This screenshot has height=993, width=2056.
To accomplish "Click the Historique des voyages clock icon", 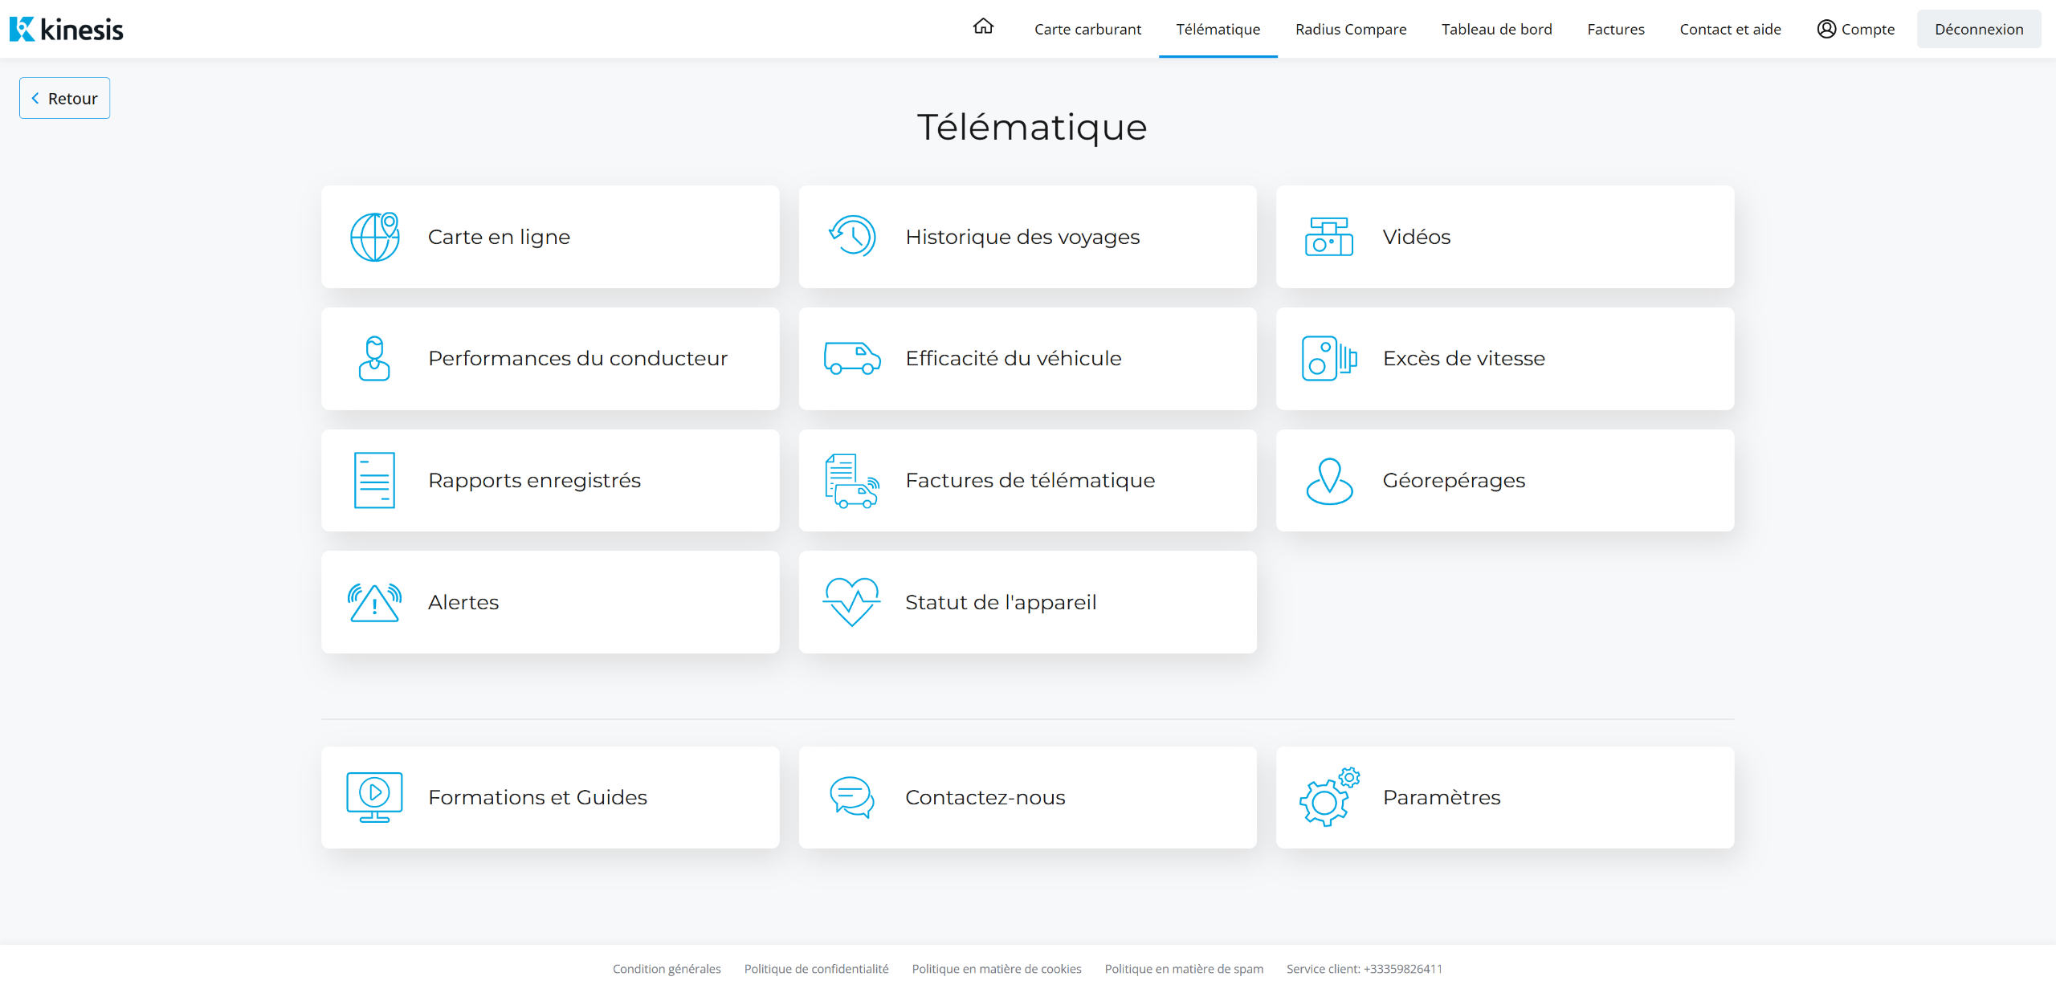I will click(852, 237).
